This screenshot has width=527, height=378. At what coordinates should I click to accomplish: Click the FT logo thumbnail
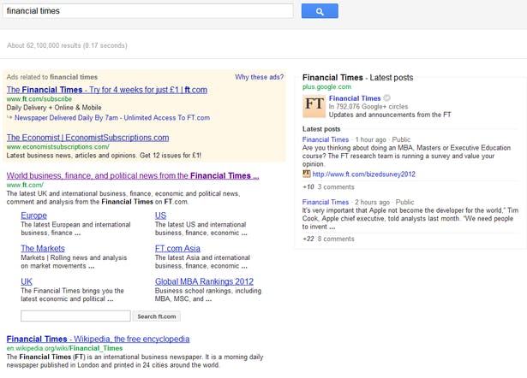pyautogui.click(x=314, y=106)
